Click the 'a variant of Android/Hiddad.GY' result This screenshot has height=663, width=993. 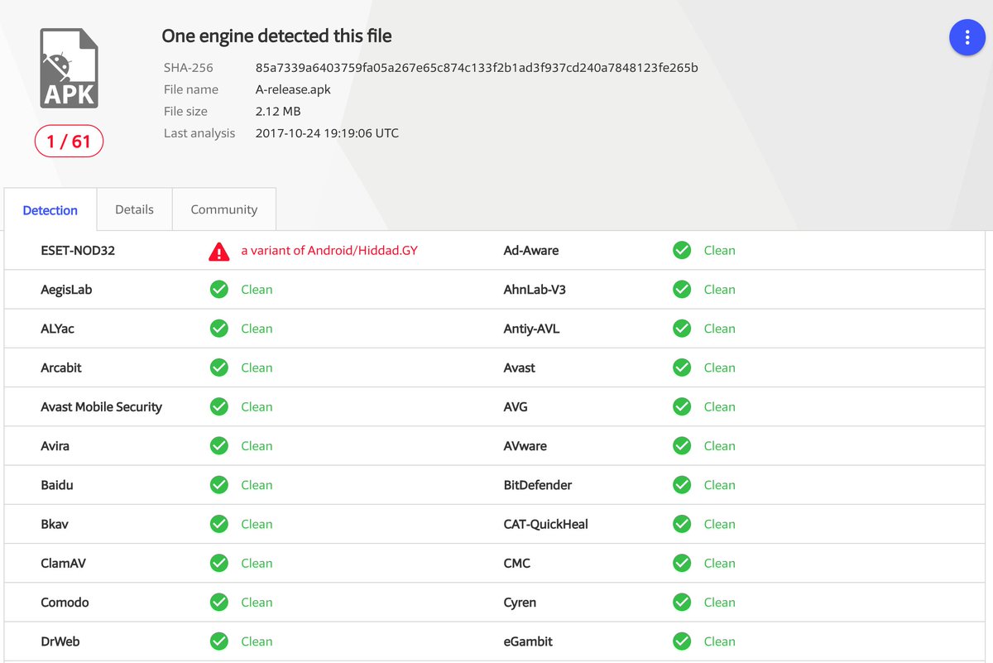(329, 250)
